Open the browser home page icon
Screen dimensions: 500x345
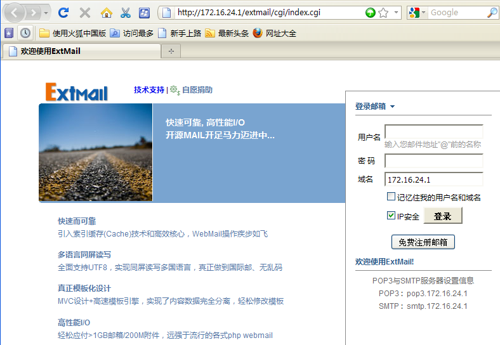(x=106, y=13)
